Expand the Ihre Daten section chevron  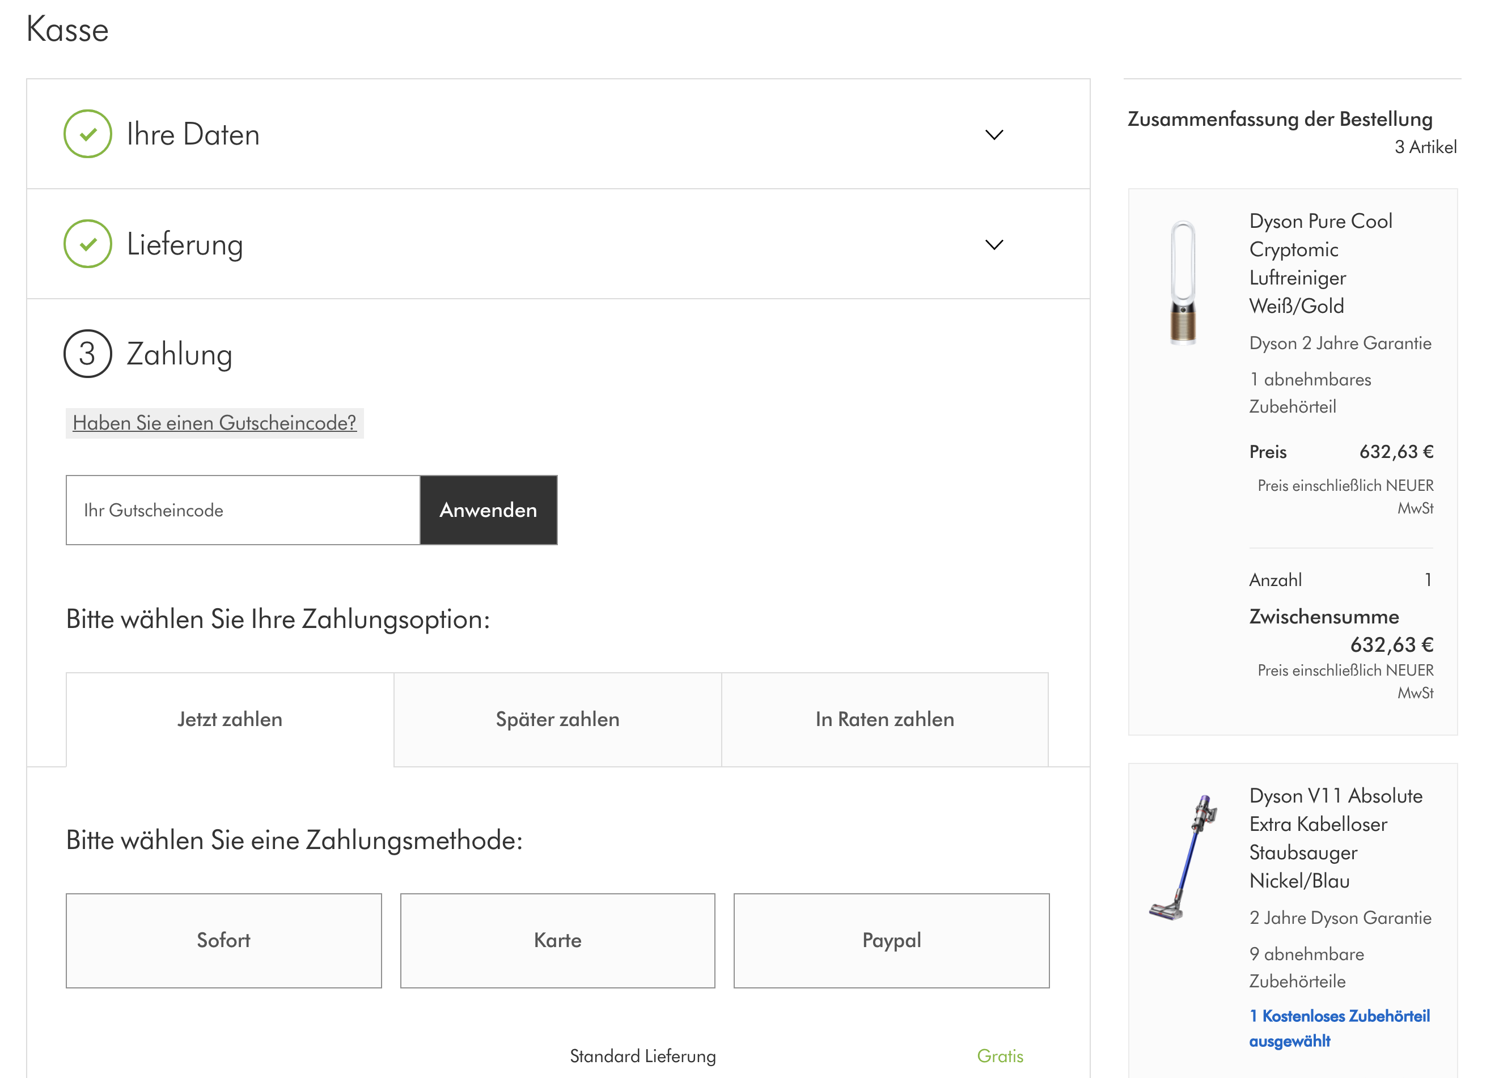click(x=994, y=135)
